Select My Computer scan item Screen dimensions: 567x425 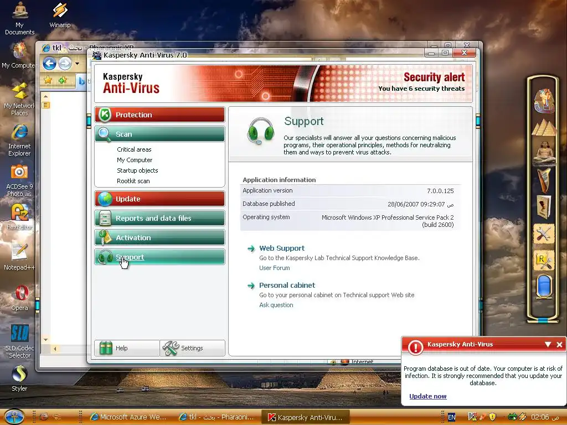135,160
